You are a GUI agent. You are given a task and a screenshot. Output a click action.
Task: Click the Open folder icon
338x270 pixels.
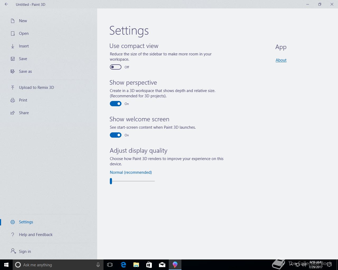[13, 33]
